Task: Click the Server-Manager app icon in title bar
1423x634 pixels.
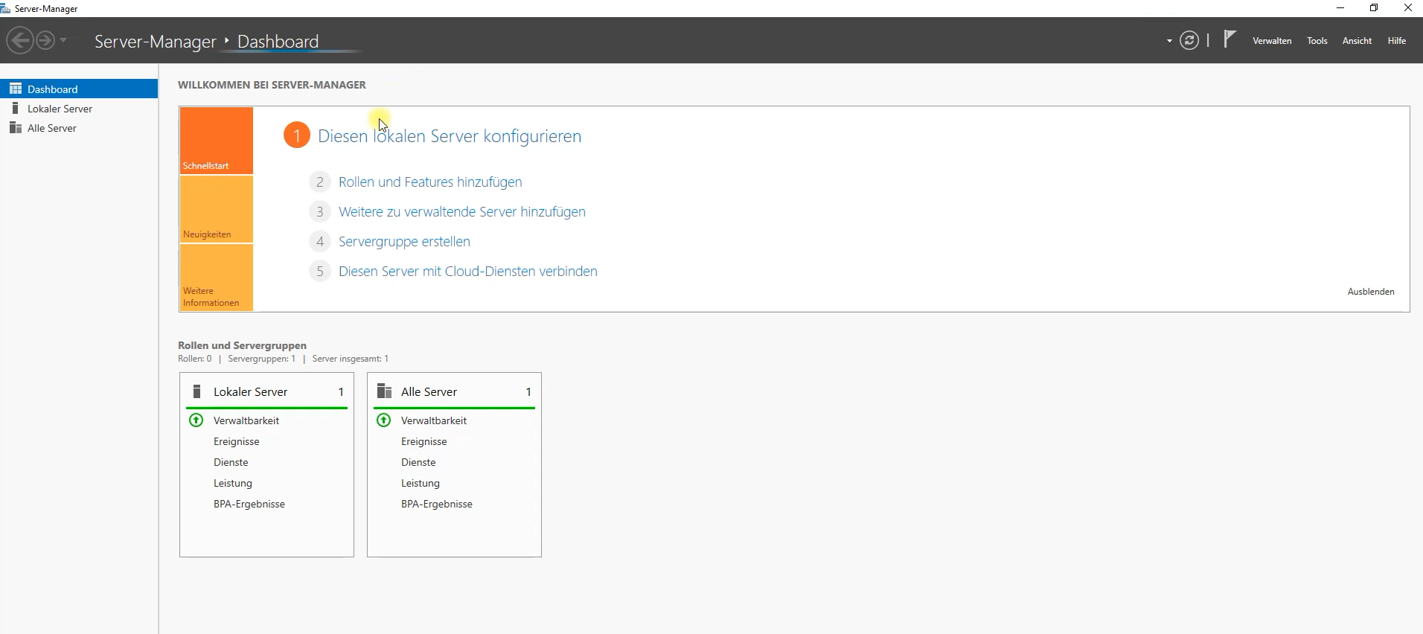Action: coord(6,8)
